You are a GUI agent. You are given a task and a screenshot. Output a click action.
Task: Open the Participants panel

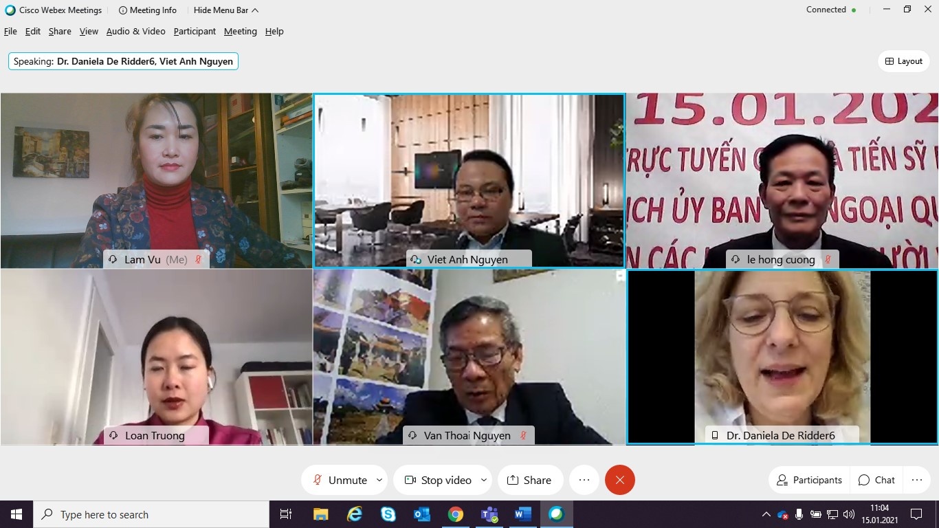[809, 480]
